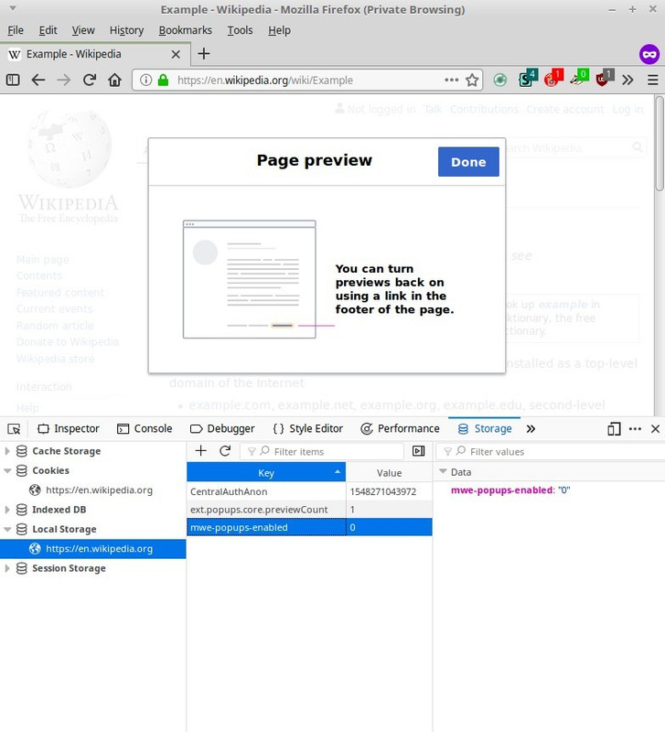Switch to the Debugger tab
665x732 pixels.
click(222, 428)
